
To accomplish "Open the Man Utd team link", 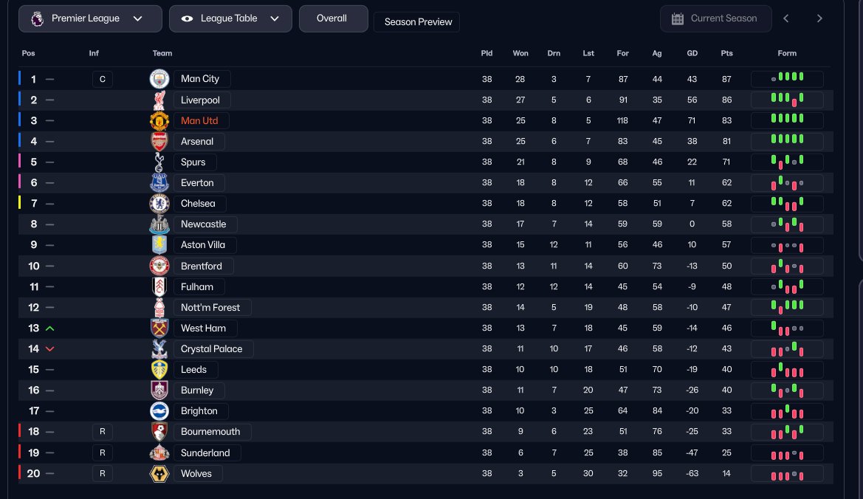I will click(x=199, y=120).
